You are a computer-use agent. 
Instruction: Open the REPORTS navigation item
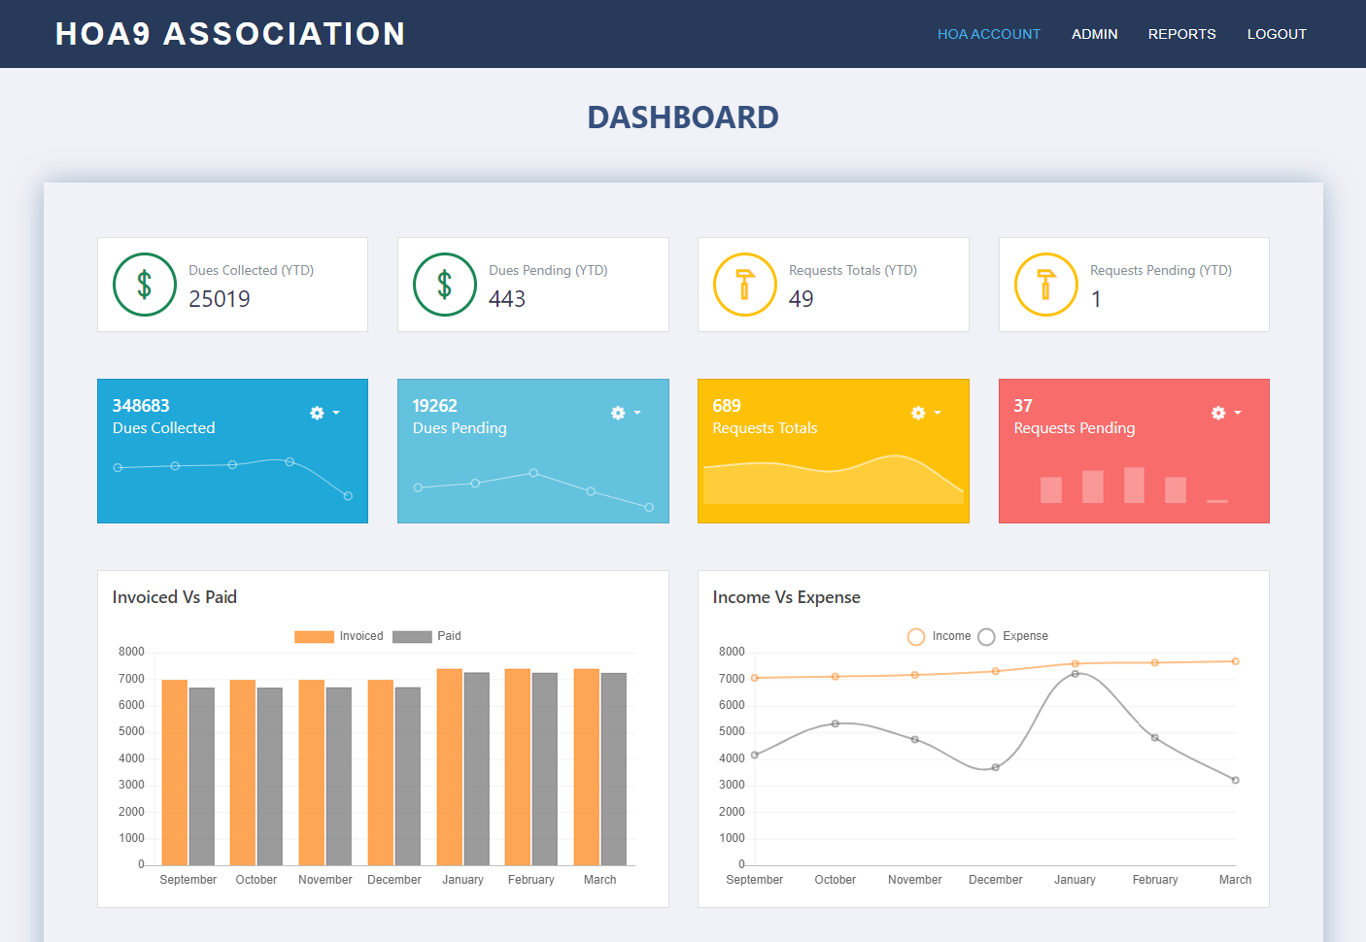(x=1182, y=34)
